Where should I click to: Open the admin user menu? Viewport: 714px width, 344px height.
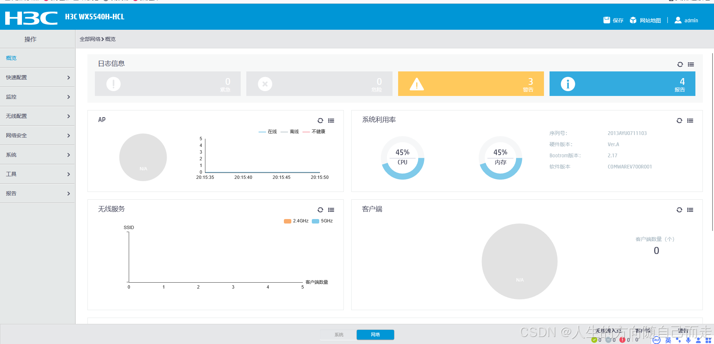pyautogui.click(x=686, y=20)
